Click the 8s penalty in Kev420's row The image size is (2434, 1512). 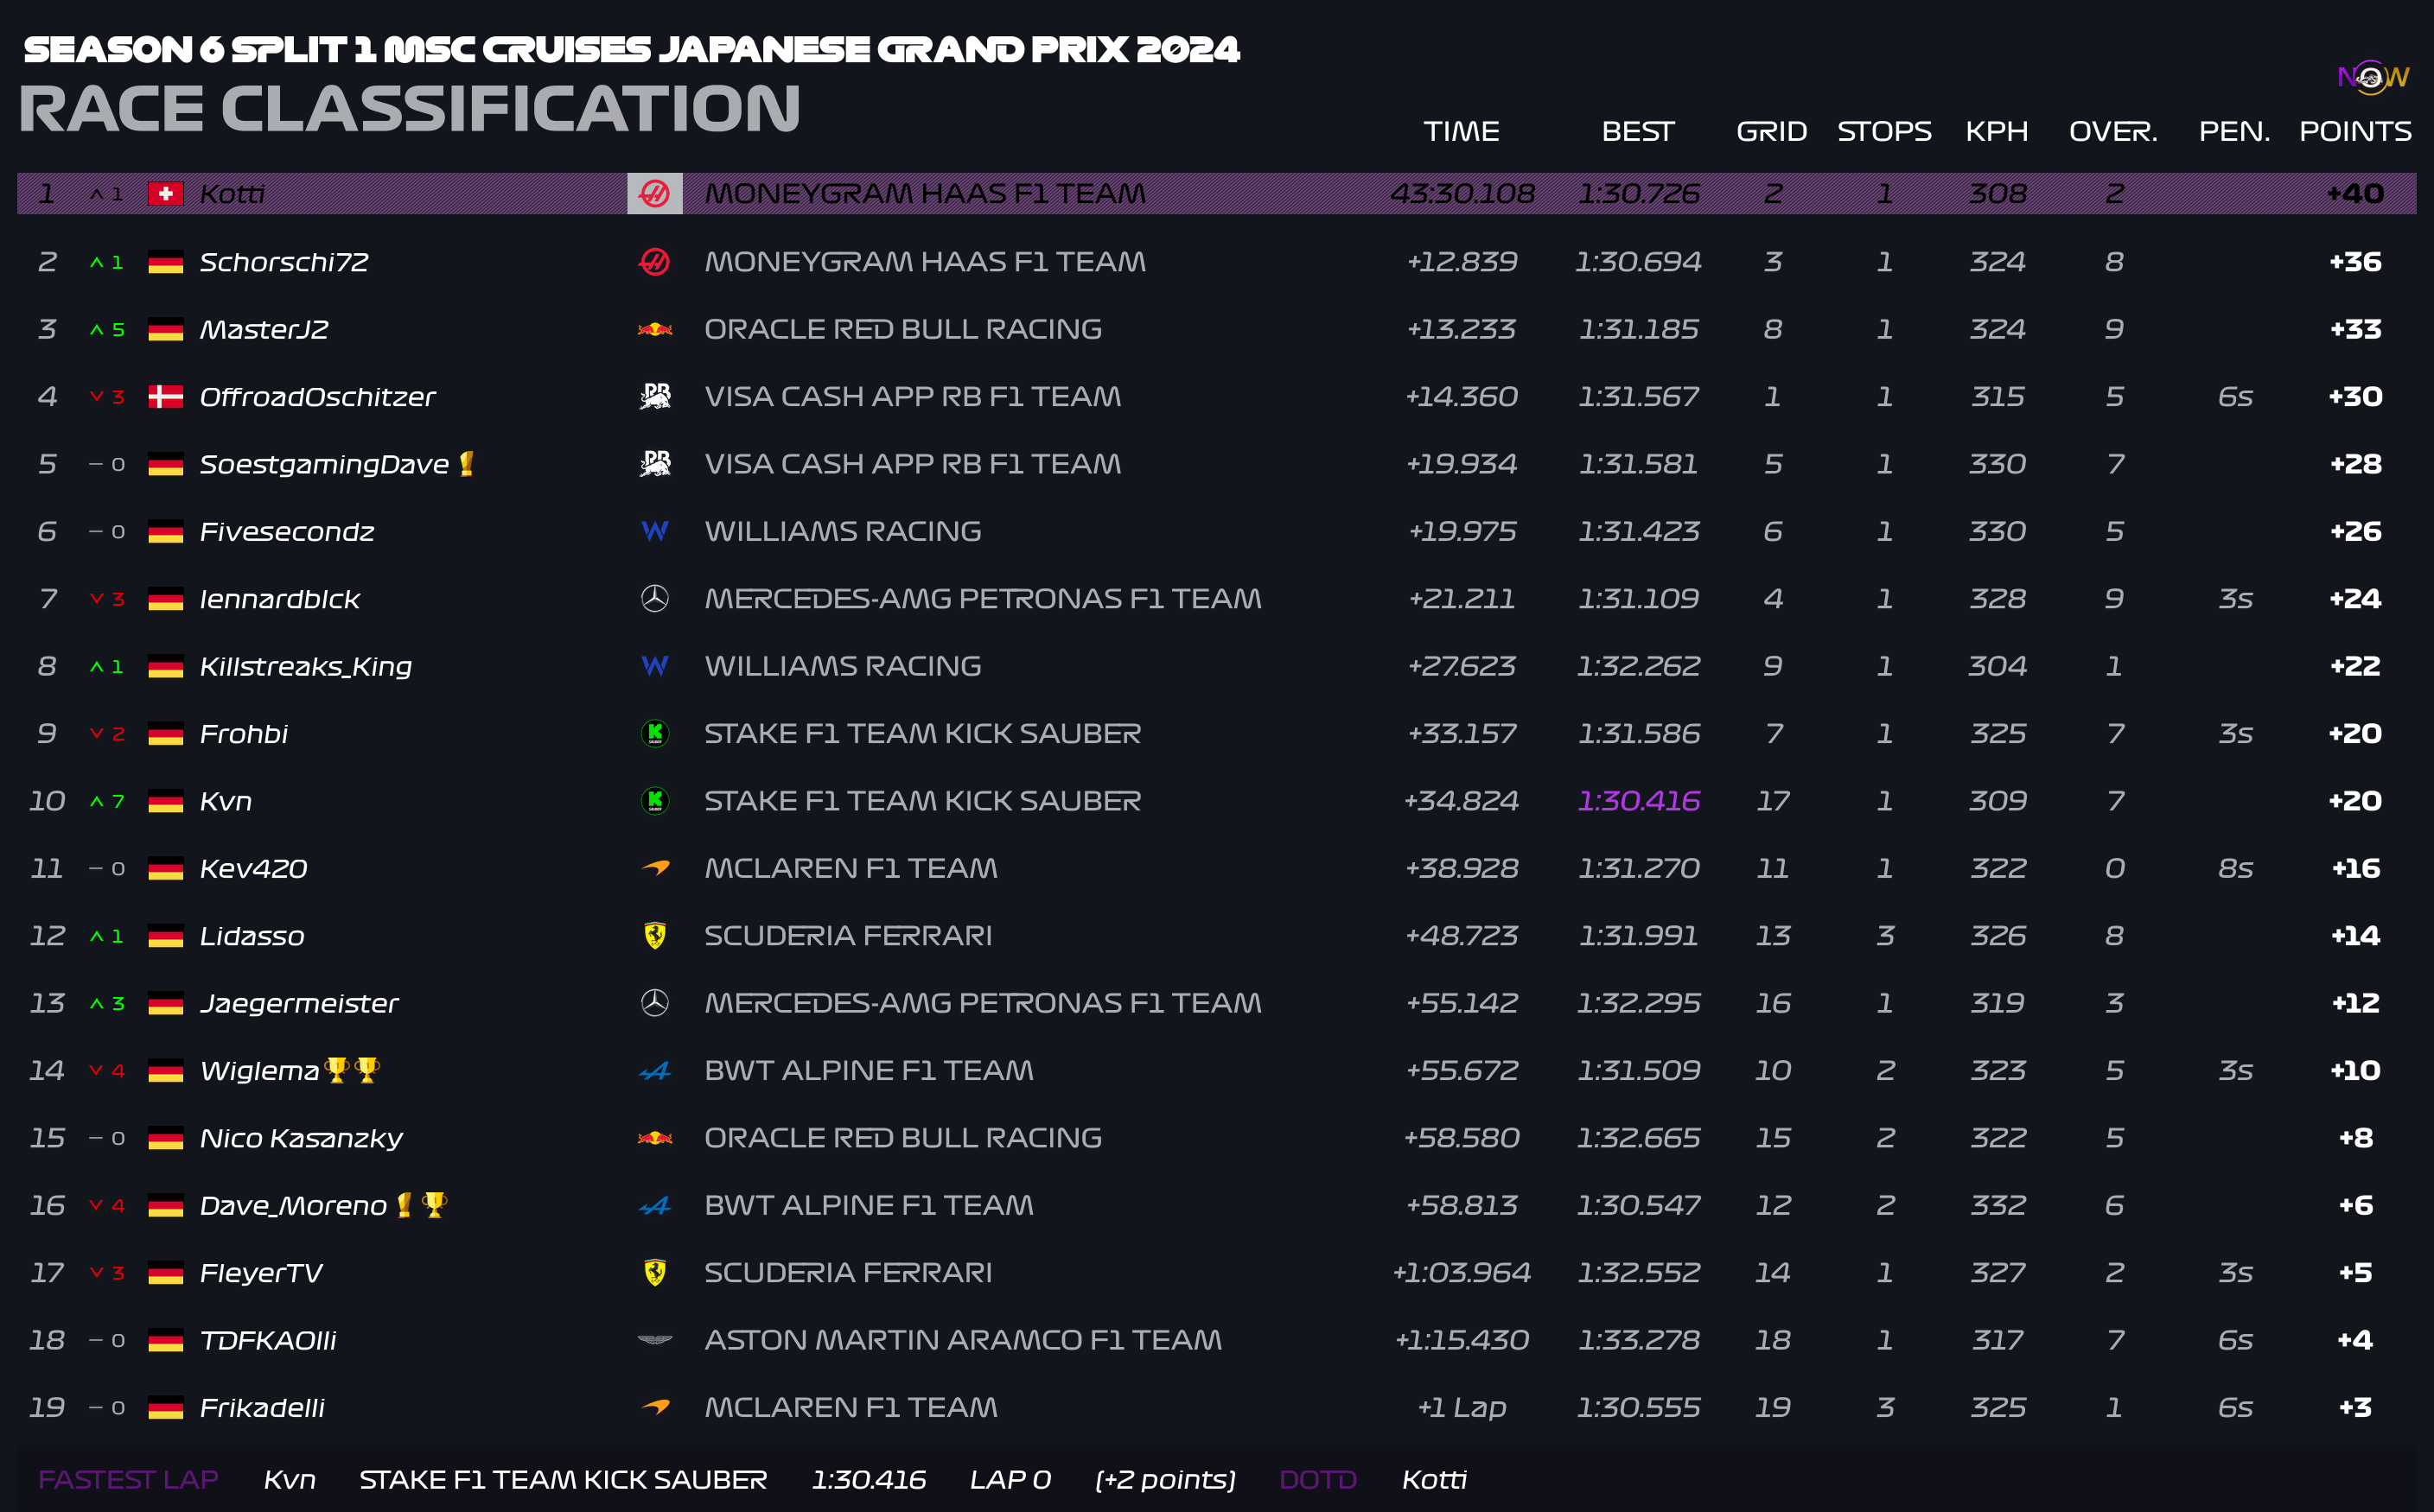pyautogui.click(x=2235, y=868)
